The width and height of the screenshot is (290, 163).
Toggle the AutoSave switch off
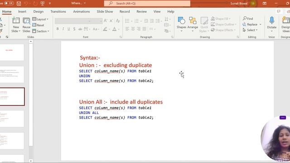9,3
